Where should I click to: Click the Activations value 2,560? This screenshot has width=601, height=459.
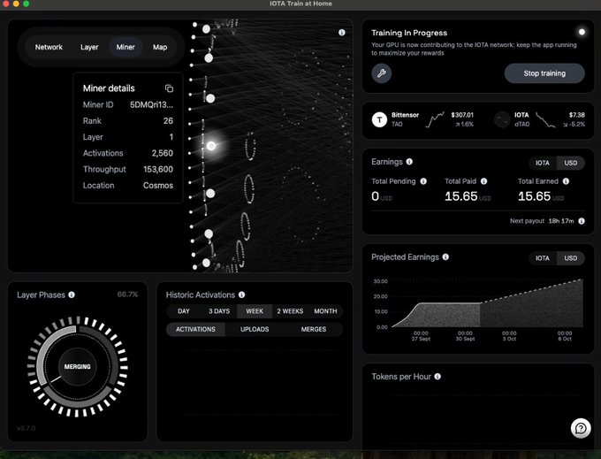(x=162, y=153)
